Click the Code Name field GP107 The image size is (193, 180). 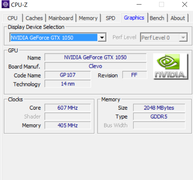68,75
